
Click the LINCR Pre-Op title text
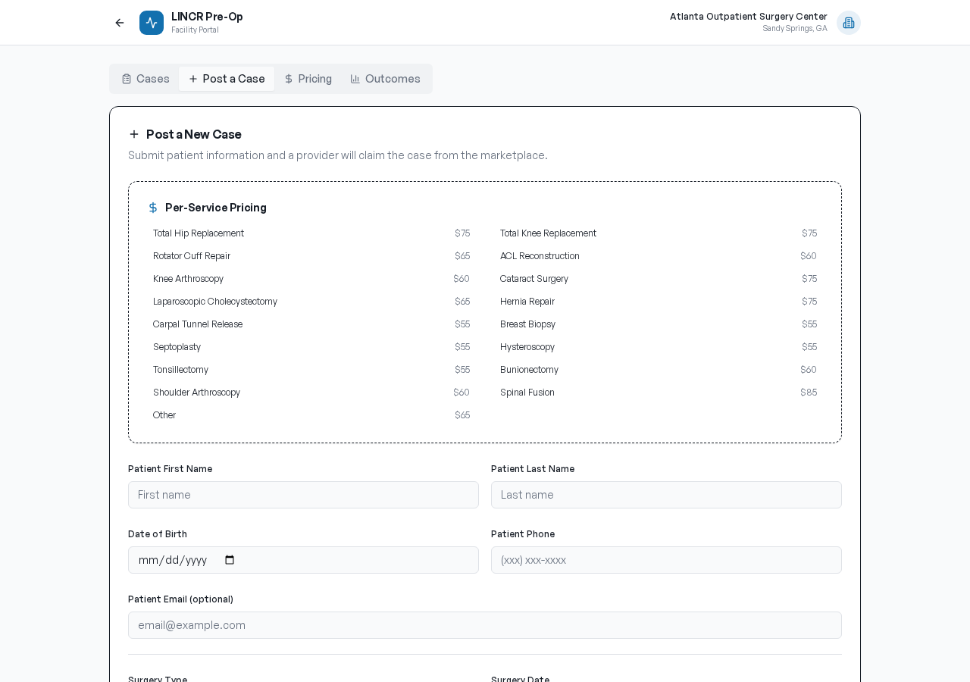tap(207, 17)
